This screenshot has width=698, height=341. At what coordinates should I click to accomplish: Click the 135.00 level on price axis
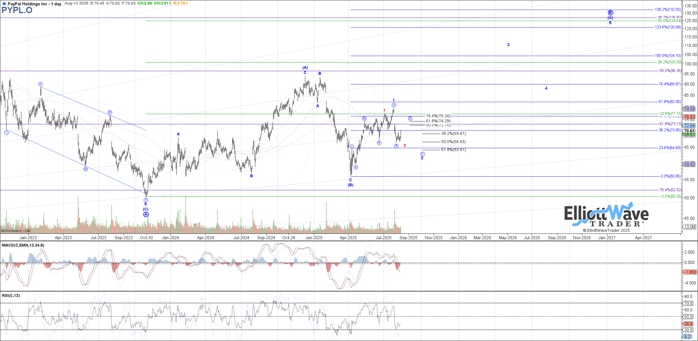coord(690,6)
